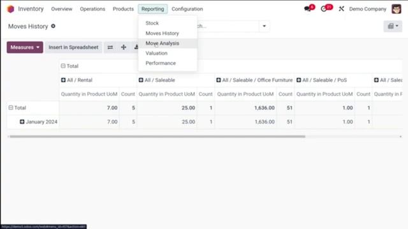Viewport: 408px width, 229px height.
Task: Select Stock from Reporting dropdown
Action: click(168, 23)
